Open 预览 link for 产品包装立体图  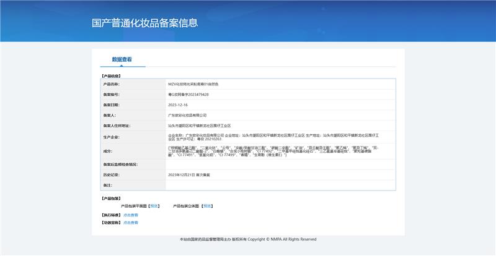tap(207, 206)
